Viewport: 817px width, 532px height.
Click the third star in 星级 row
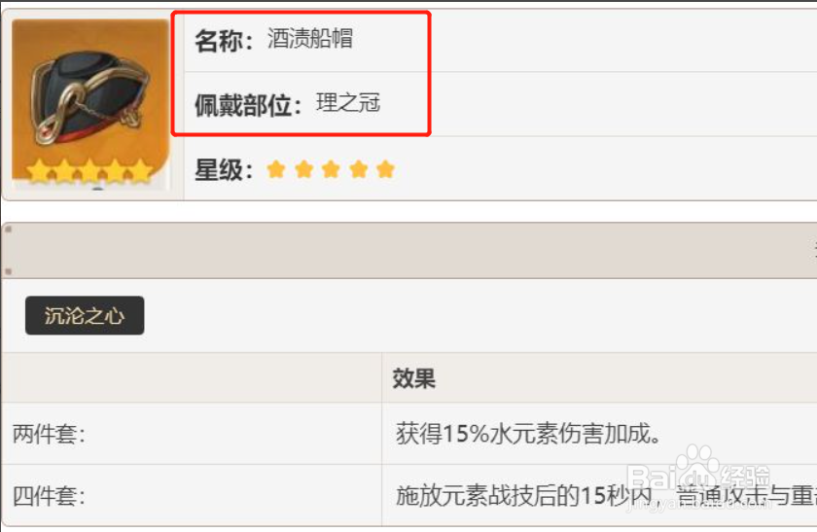pyautogui.click(x=331, y=169)
